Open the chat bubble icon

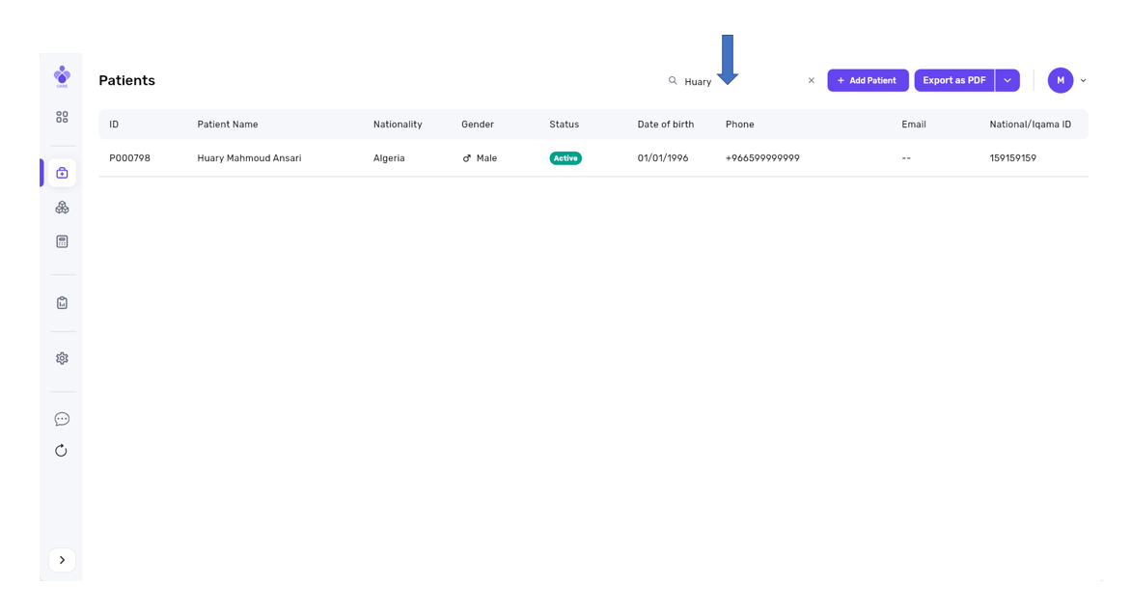coord(62,419)
